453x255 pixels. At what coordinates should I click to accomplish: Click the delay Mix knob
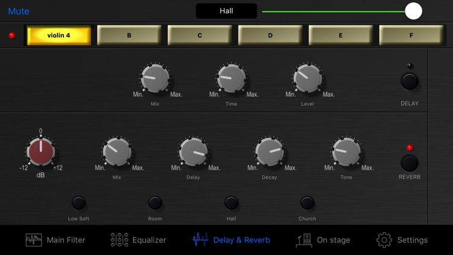point(155,78)
